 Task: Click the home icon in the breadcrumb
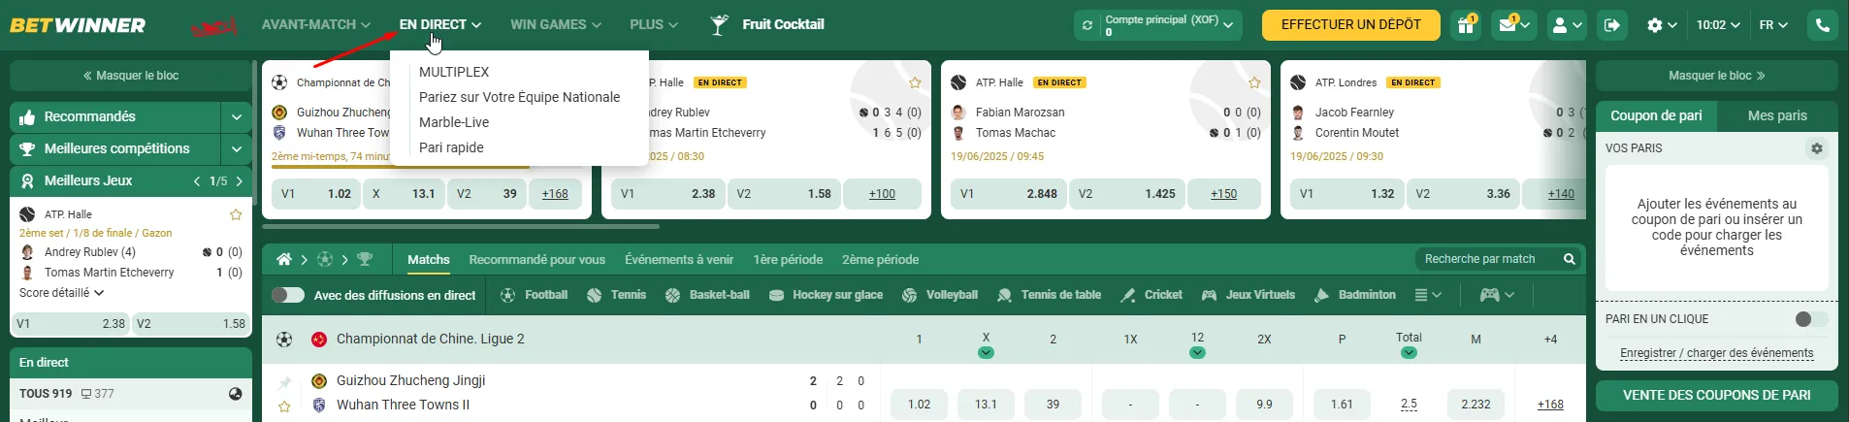coord(283,259)
